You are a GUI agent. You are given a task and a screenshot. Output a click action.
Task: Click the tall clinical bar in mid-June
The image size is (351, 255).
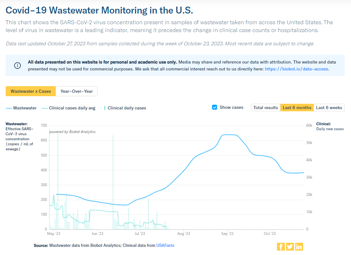[x=113, y=182]
